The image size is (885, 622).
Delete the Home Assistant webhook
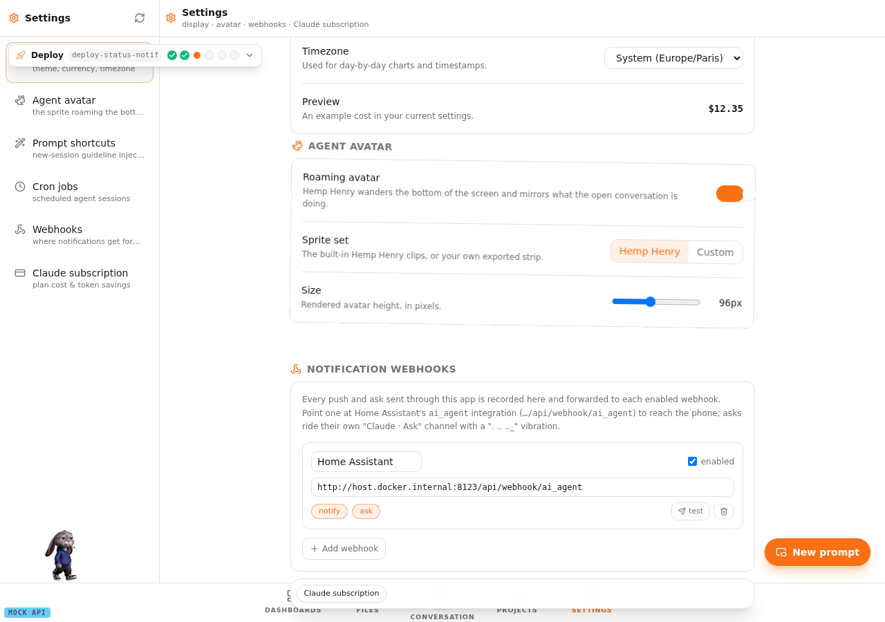coord(724,511)
